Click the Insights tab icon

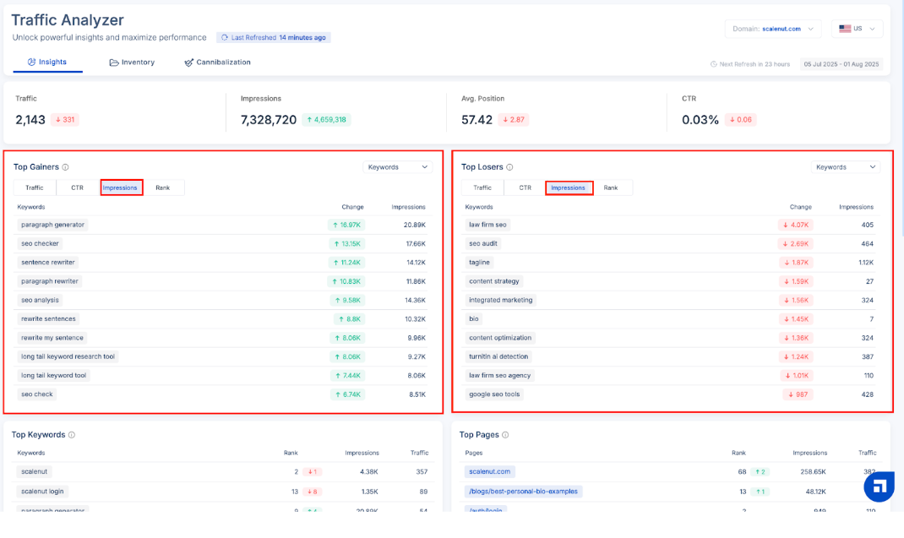click(32, 62)
